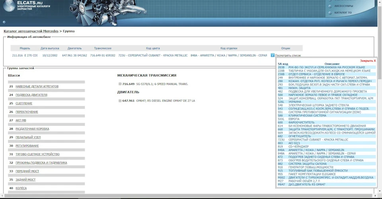This screenshot has width=382, height=199.
Task: Click the Опции column header
Action: tap(286, 48)
